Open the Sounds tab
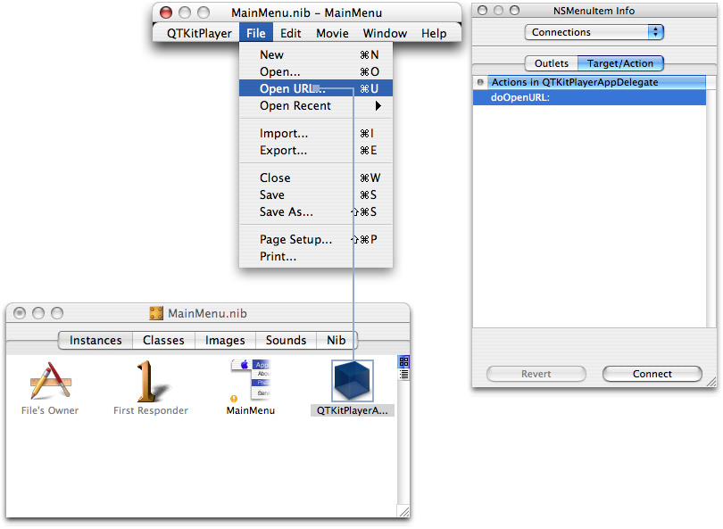723x529 pixels. (286, 340)
